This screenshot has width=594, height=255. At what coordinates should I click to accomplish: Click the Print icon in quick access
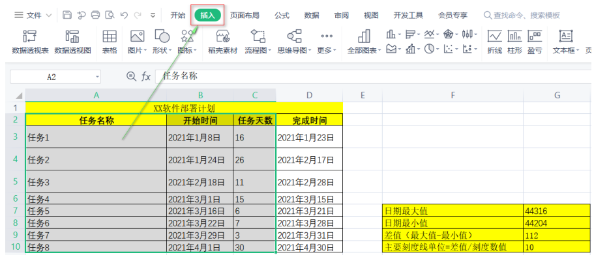pos(96,15)
